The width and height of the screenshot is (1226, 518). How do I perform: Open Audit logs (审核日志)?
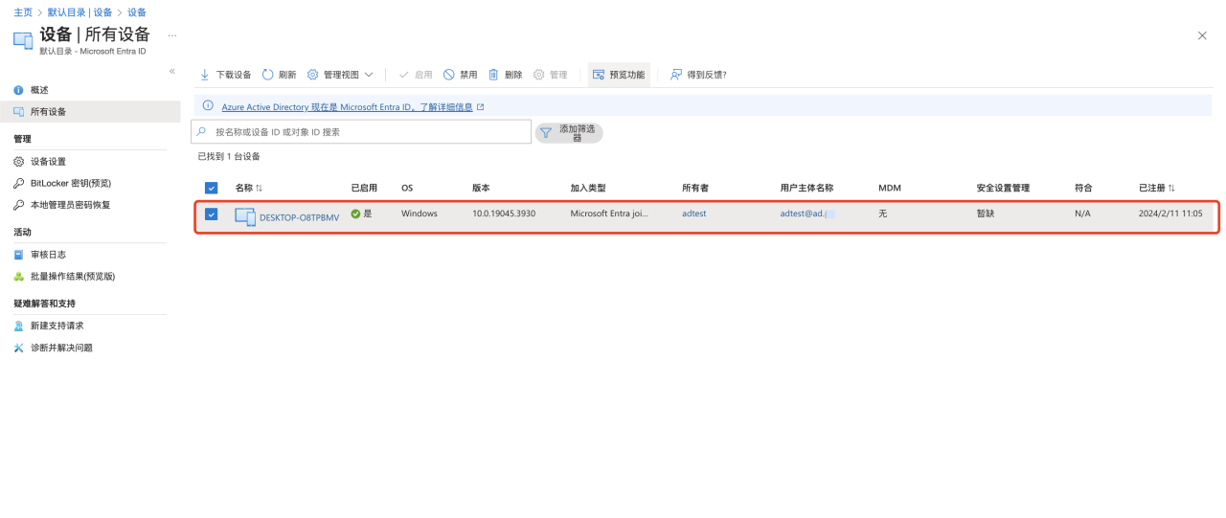click(48, 255)
